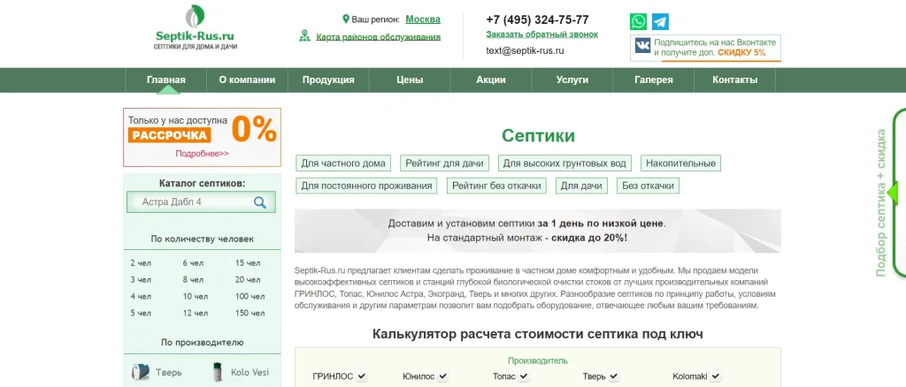
Task: Click the green arrow on side panel
Action: [x=893, y=193]
